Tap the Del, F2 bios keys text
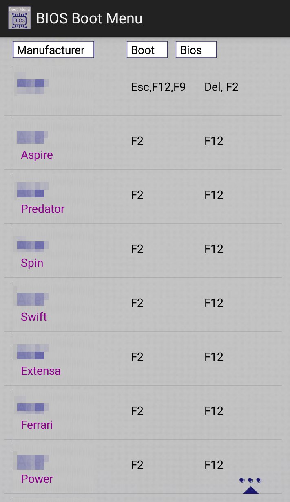Image resolution: width=290 pixels, height=502 pixels. 221,87
